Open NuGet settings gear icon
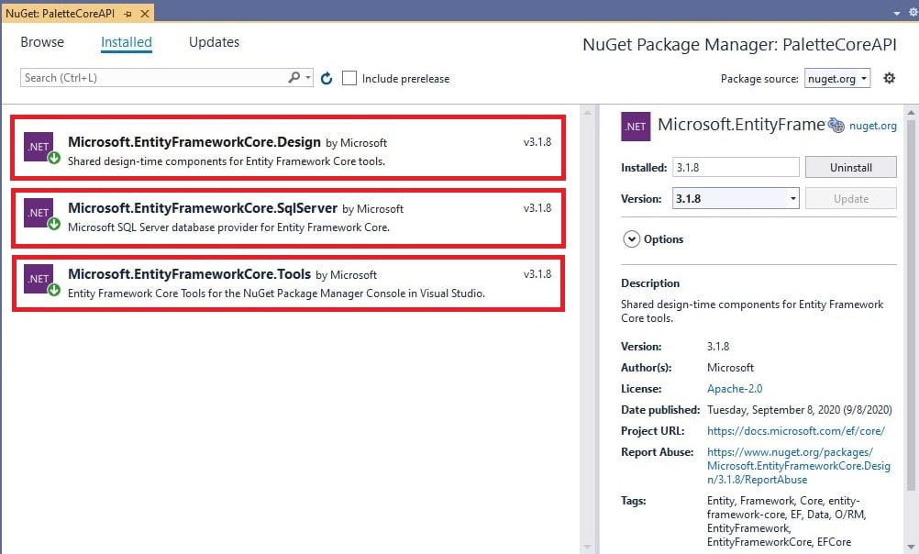Screen dimensions: 919x554 [889, 78]
